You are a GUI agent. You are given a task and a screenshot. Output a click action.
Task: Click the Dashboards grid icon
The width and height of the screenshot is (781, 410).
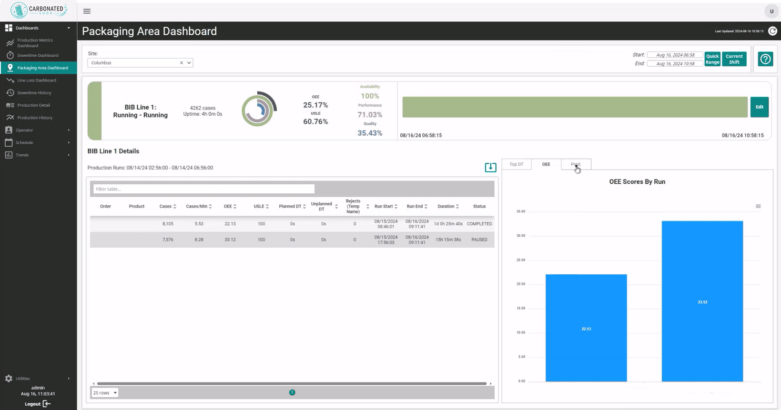pos(9,28)
